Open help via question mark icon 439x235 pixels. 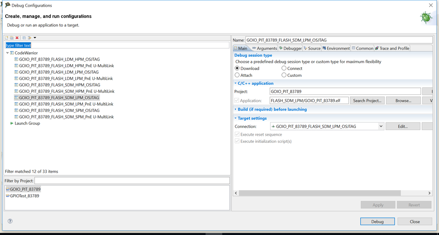(x=10, y=221)
